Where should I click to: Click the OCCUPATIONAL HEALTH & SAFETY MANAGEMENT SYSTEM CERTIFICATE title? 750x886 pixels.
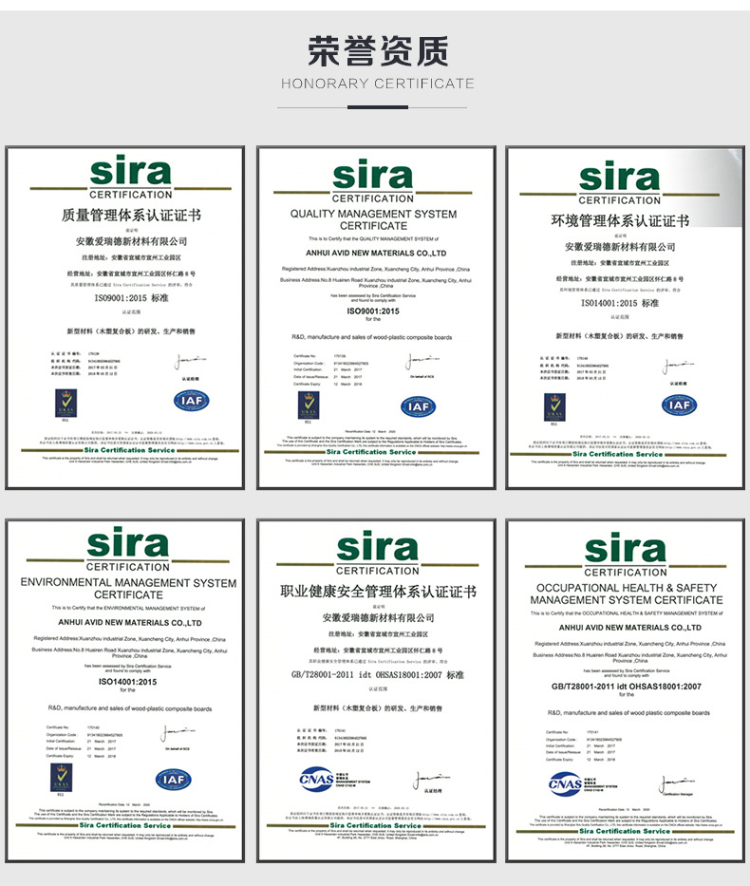(626, 594)
